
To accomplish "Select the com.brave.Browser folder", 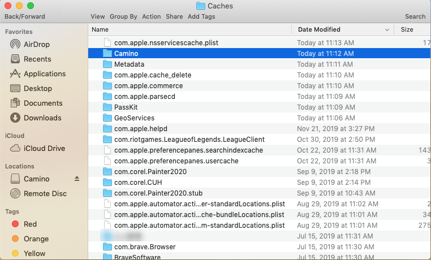I will (x=145, y=246).
